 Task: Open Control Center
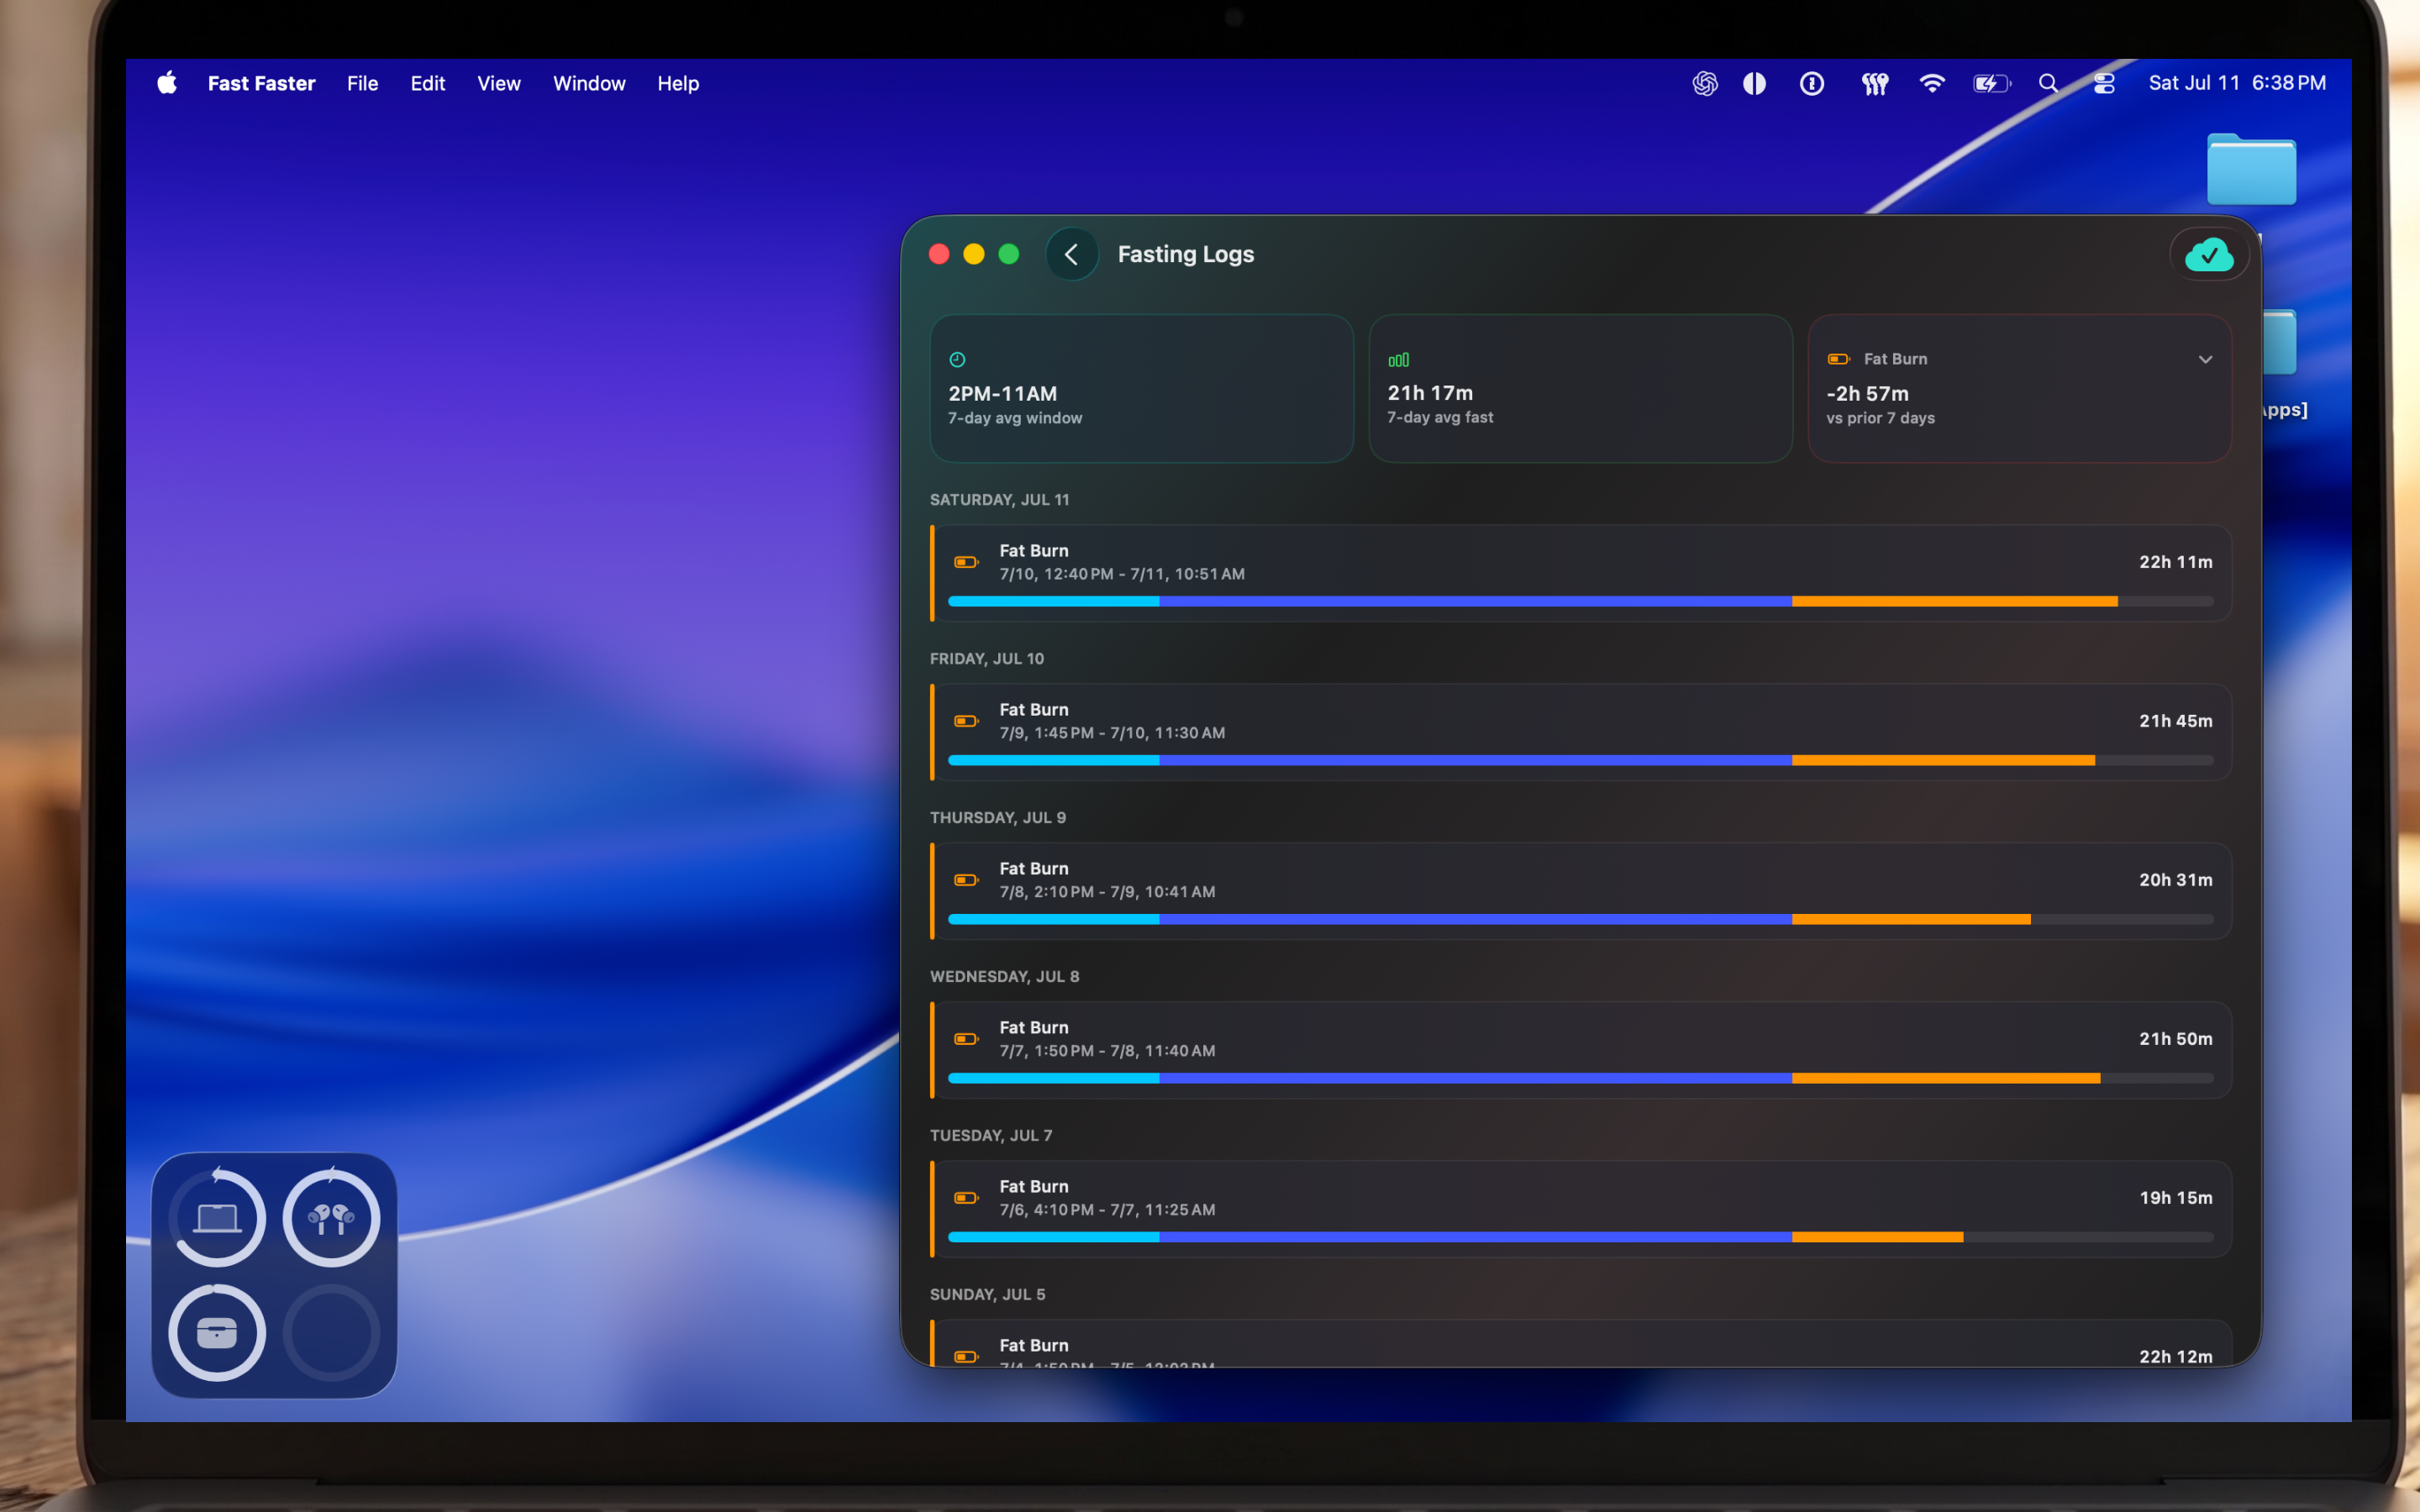coord(2104,83)
